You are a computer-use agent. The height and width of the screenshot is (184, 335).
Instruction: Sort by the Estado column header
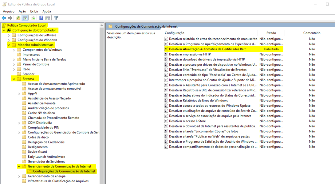[271, 33]
